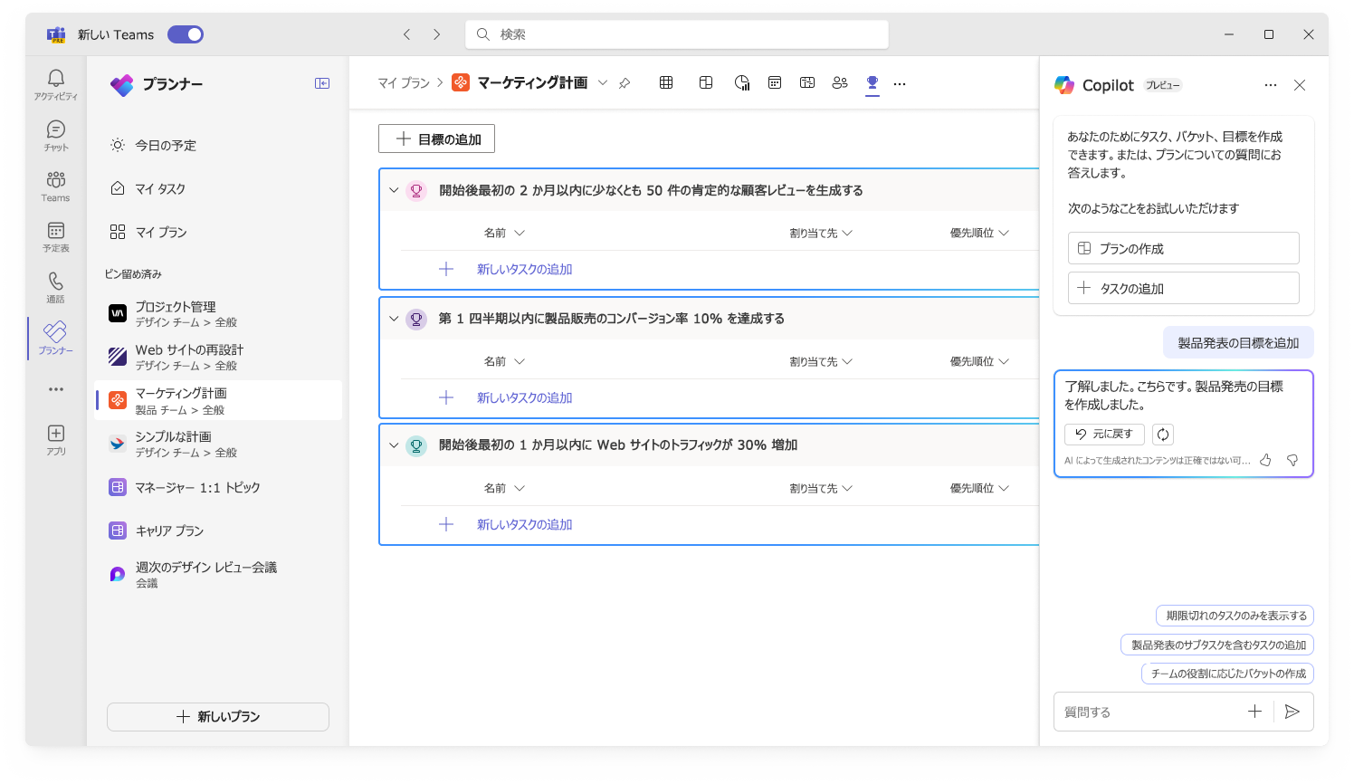The height and width of the screenshot is (784, 1354).
Task: Open the Calls phone icon
Action: (x=56, y=287)
